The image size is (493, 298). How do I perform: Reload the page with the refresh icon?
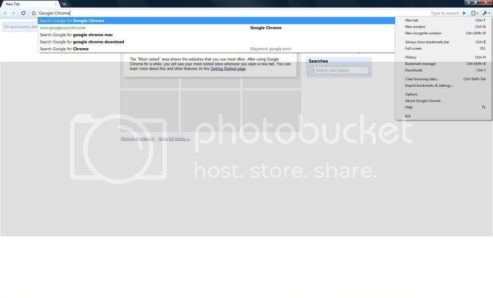click(23, 13)
